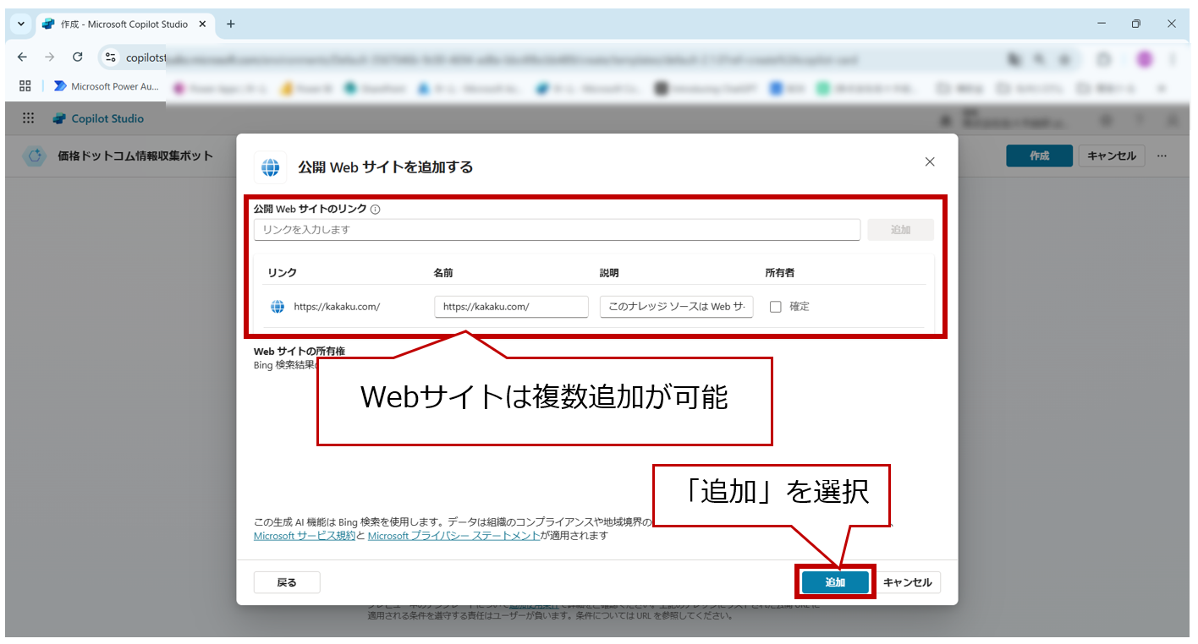Expand the tab search chevron dropdown
Screen dimensions: 1198x644
click(x=21, y=24)
